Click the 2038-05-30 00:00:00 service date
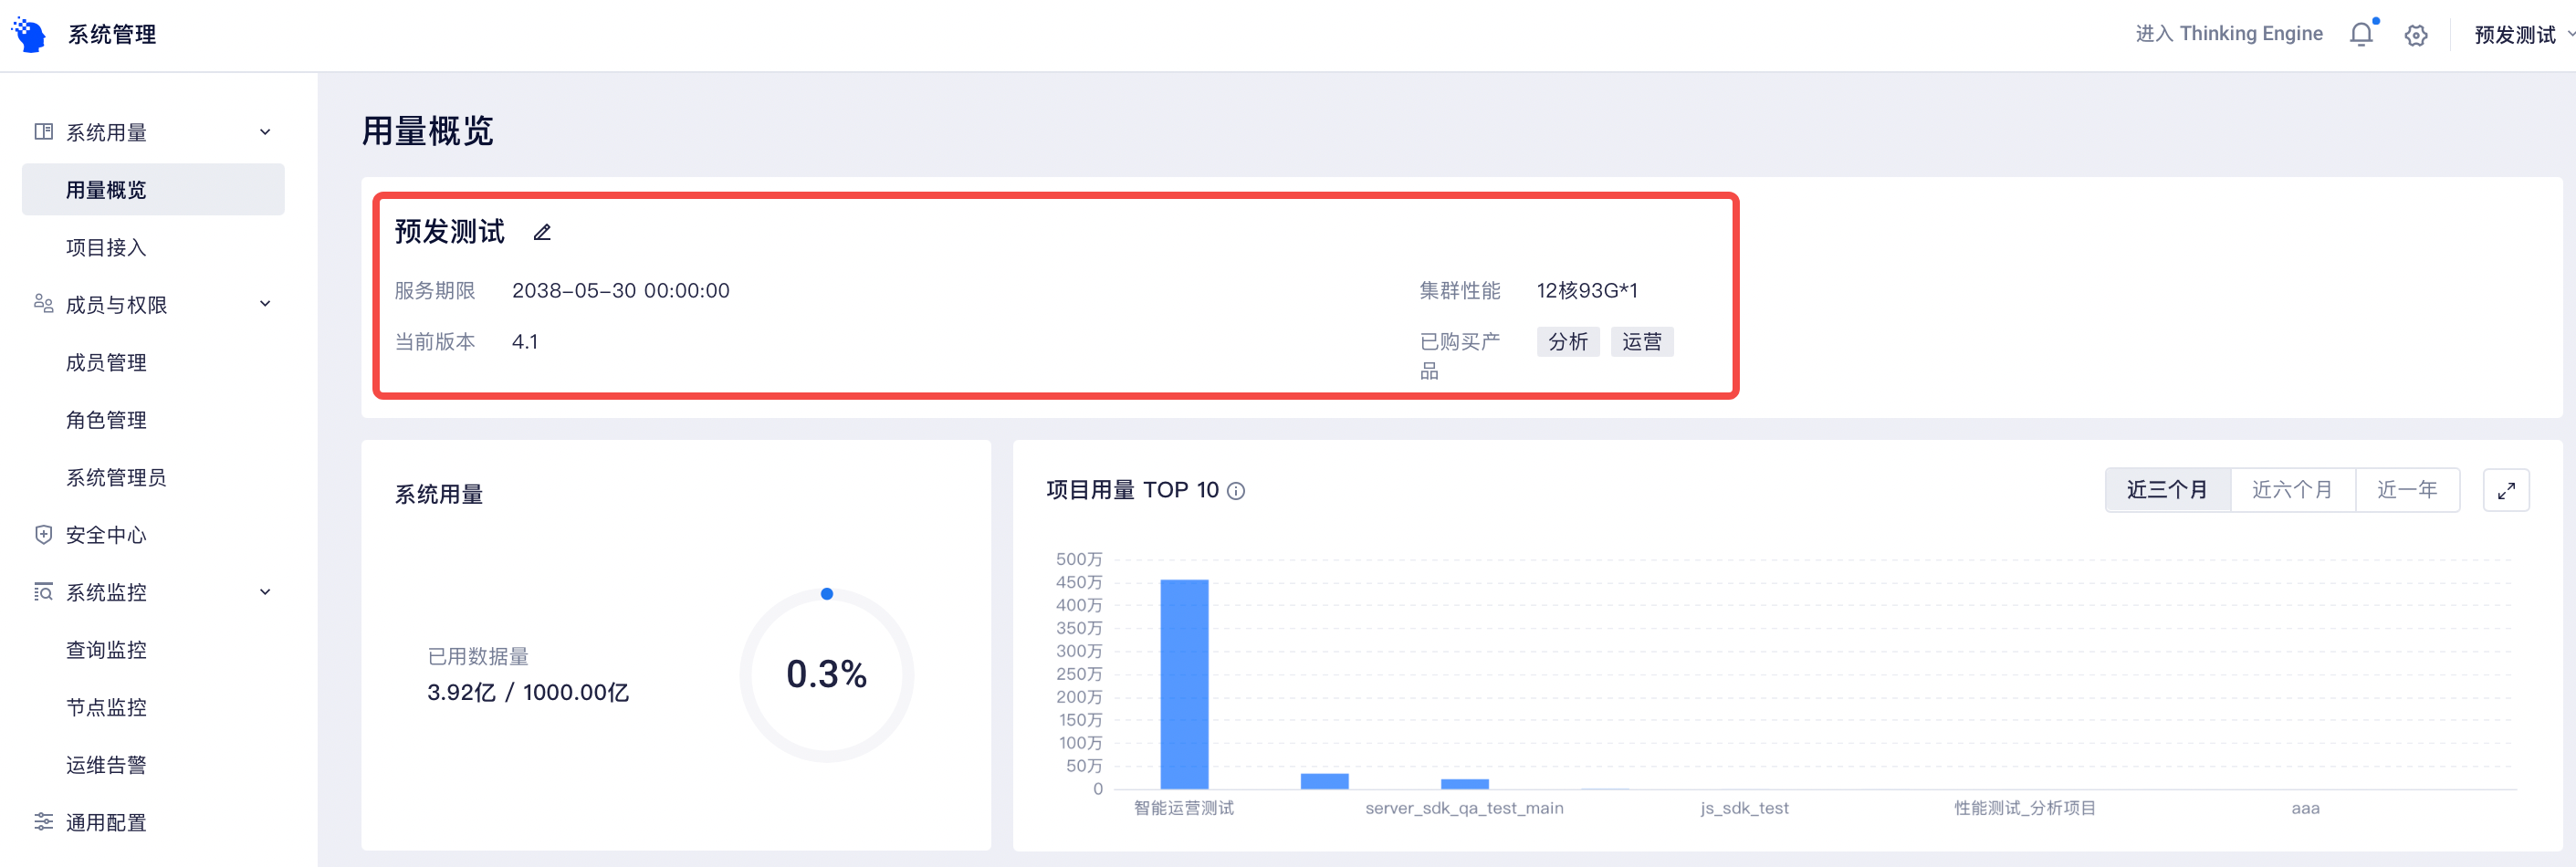2576x867 pixels. (621, 291)
